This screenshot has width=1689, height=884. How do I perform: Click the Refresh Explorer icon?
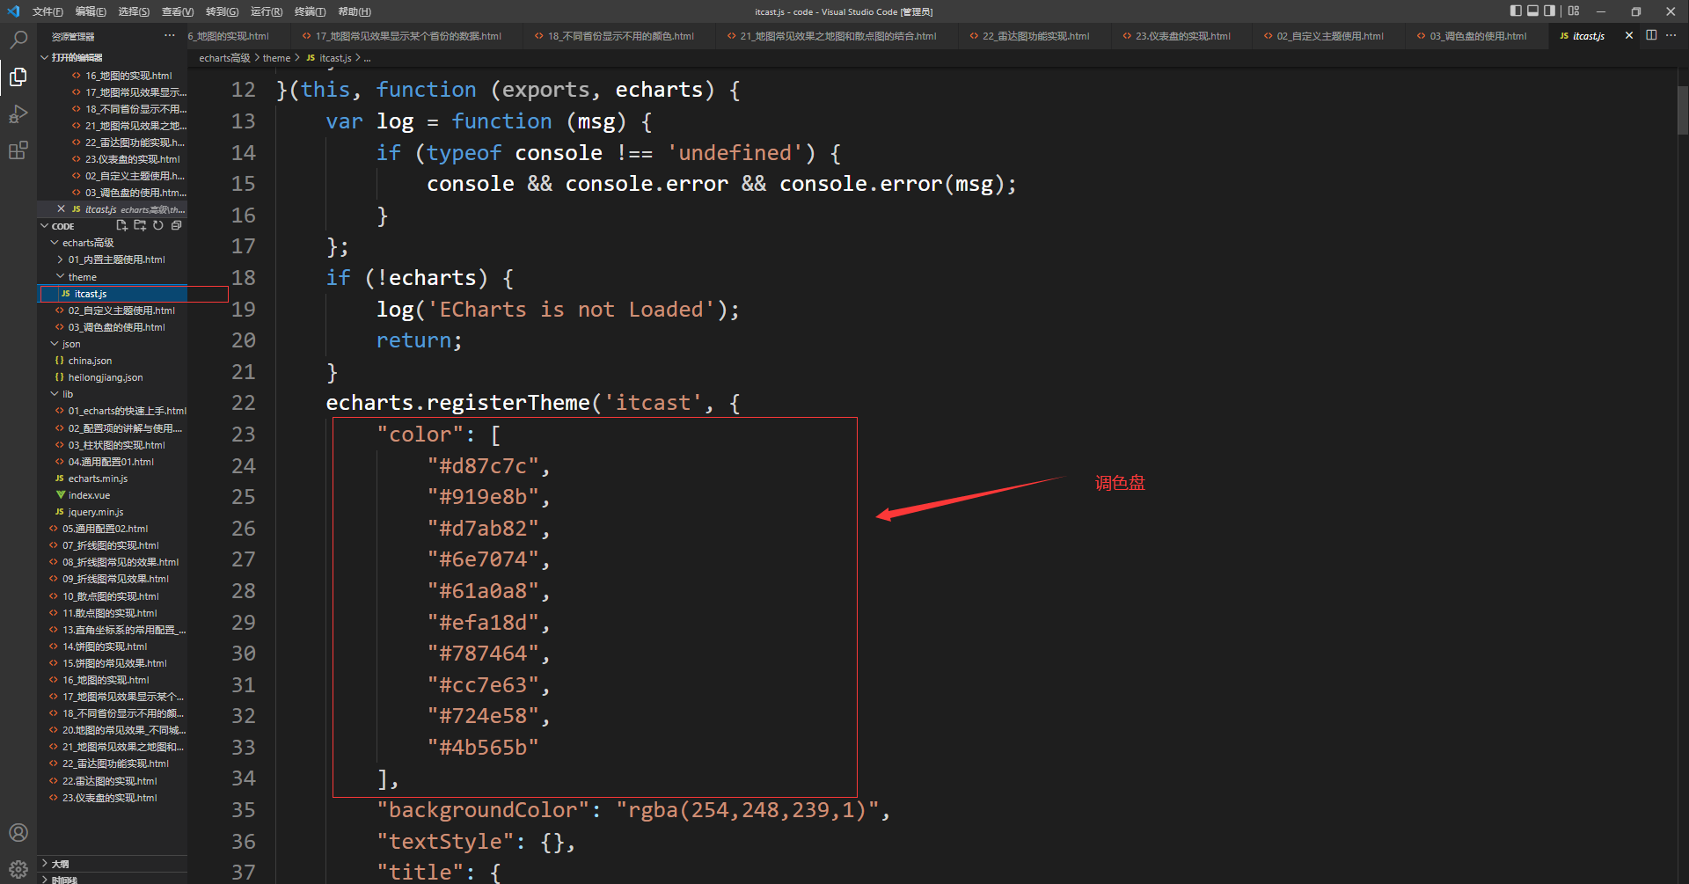158,226
